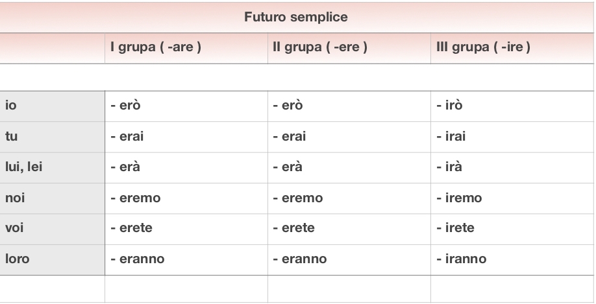Click the 'voi' row header cell
Viewport: 596px width, 304px height.
pyautogui.click(x=52, y=228)
